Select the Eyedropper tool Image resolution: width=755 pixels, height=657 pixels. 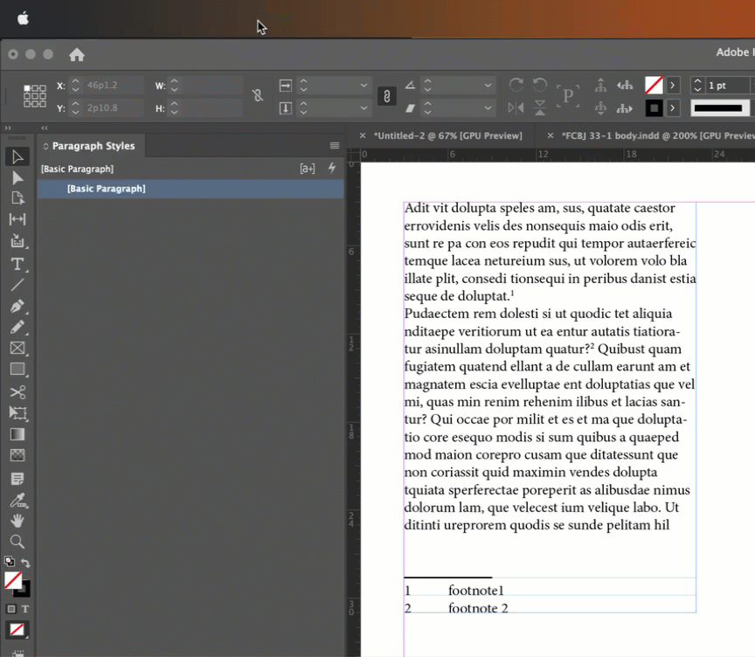tap(18, 501)
